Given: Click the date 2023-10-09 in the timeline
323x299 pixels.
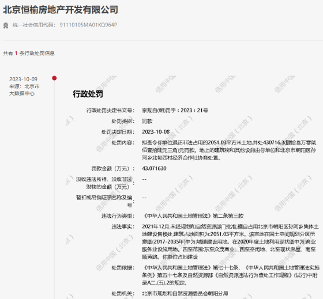Looking at the screenshot, I should click(23, 80).
